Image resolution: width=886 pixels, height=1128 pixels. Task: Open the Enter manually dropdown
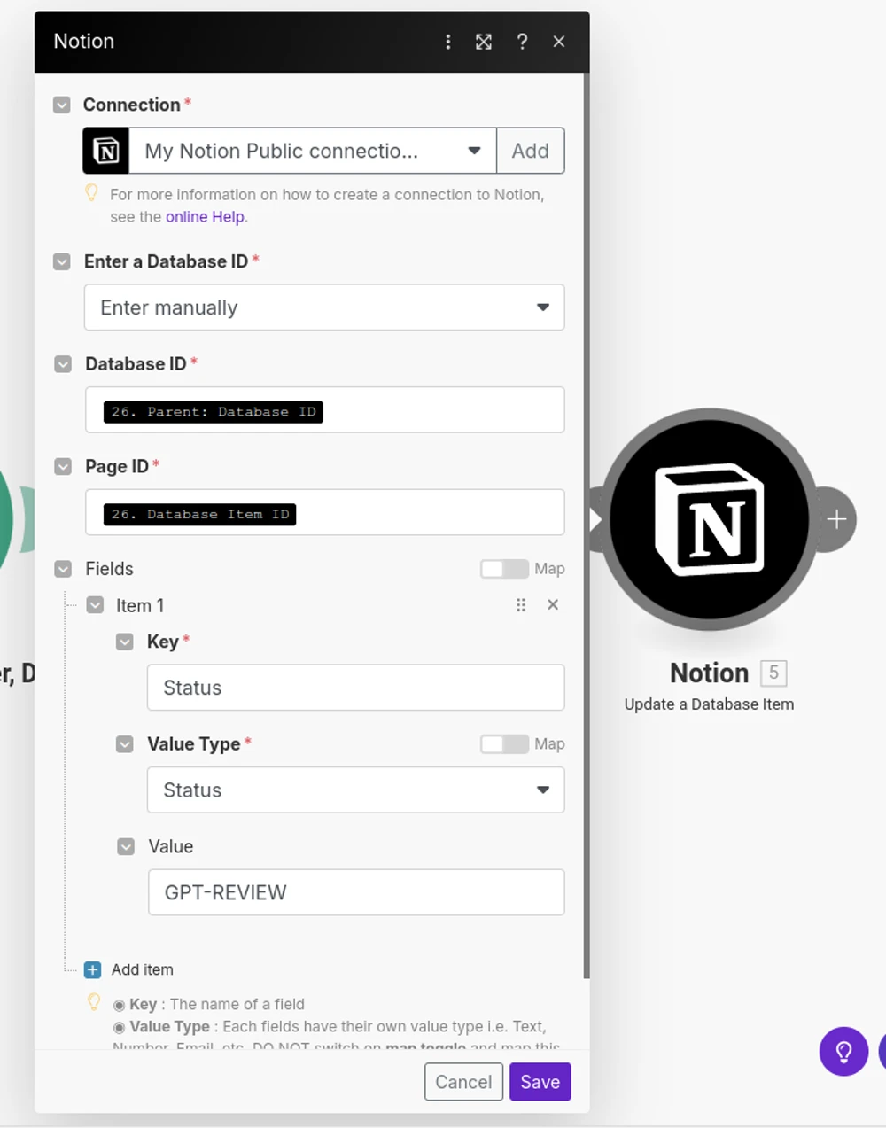[x=324, y=307]
